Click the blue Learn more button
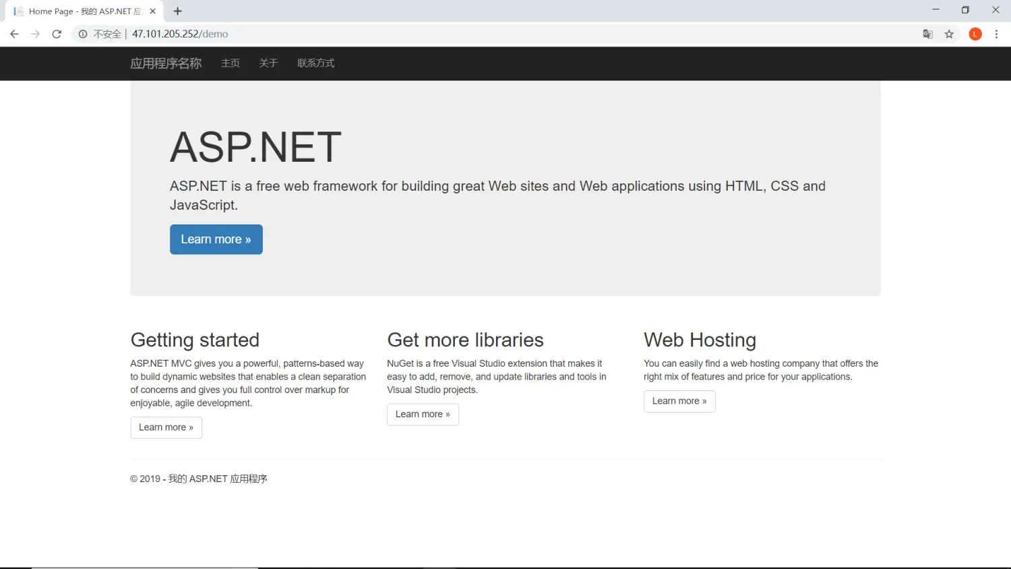Screen dimensions: 1011x569 coord(216,239)
